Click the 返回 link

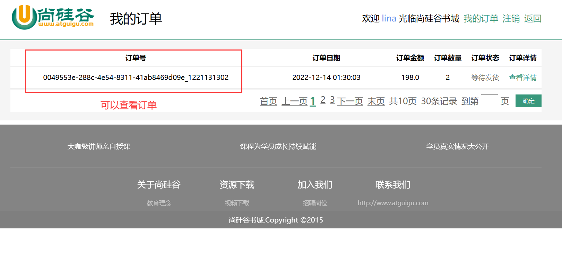coord(533,19)
